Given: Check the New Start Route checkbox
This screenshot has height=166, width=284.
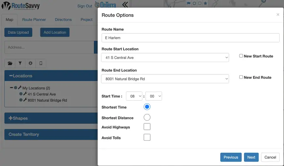Looking at the screenshot, I should point(241,56).
